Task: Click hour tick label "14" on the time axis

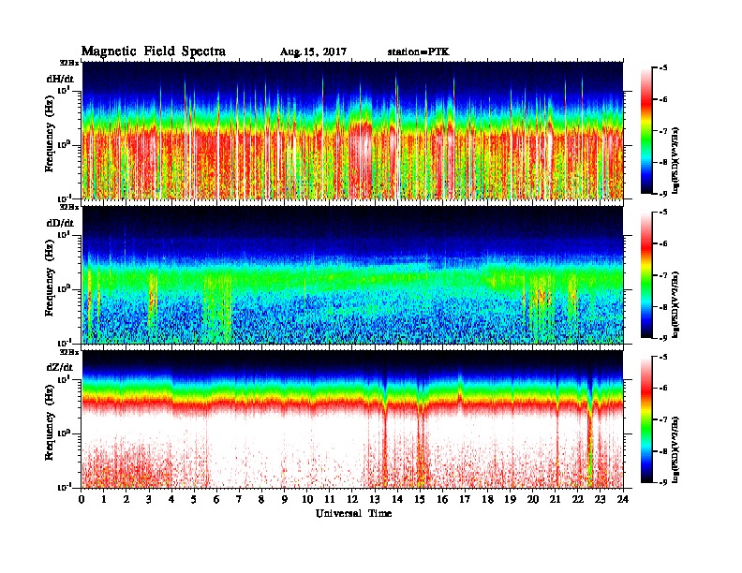Action: click(x=397, y=499)
